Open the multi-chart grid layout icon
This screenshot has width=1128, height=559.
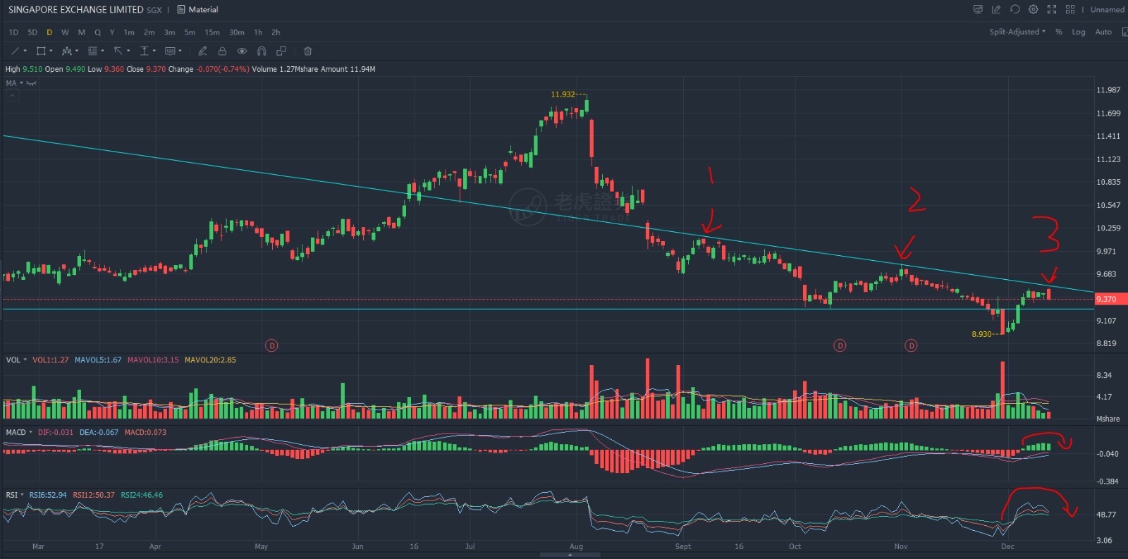[x=1070, y=9]
